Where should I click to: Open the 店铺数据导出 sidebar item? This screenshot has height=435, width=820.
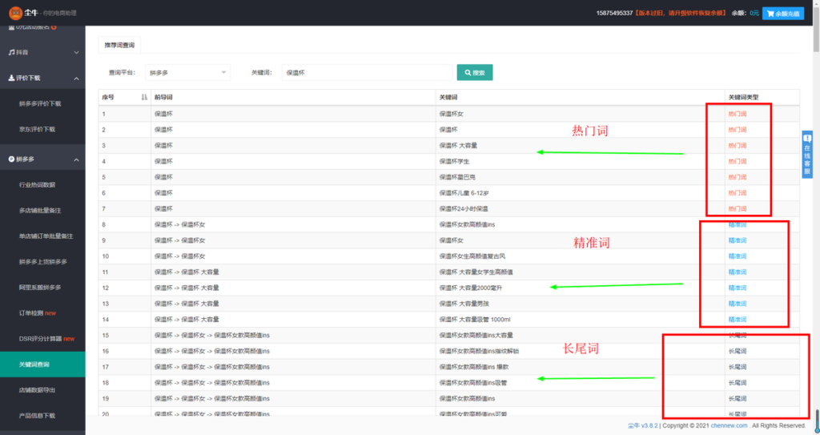[37, 390]
